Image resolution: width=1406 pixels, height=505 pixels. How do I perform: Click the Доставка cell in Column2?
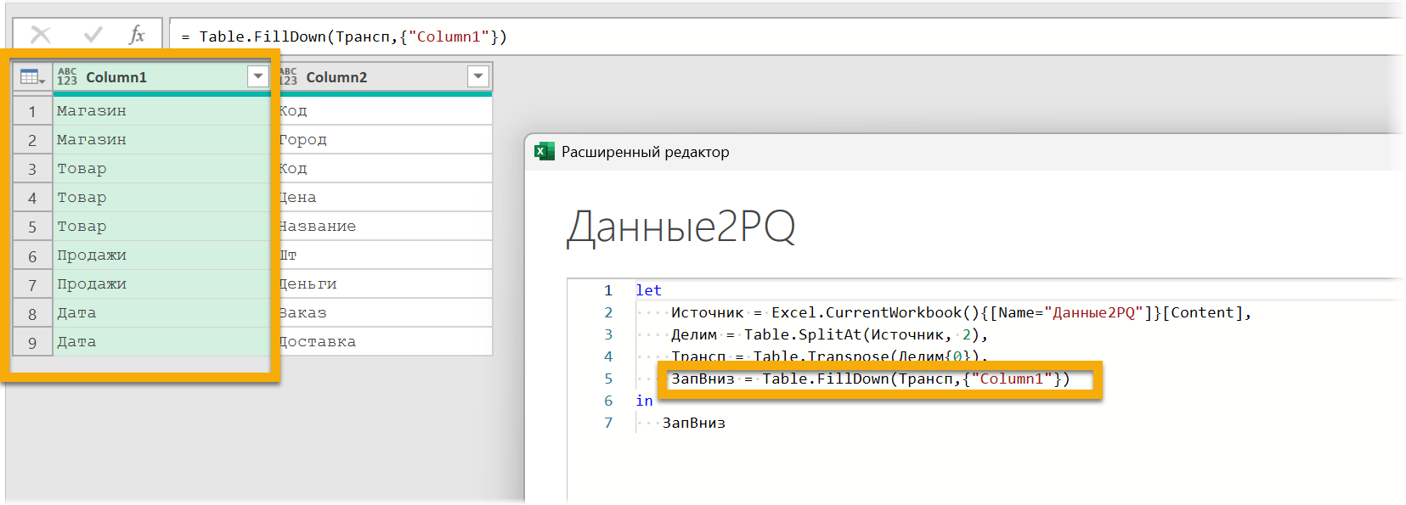(386, 342)
